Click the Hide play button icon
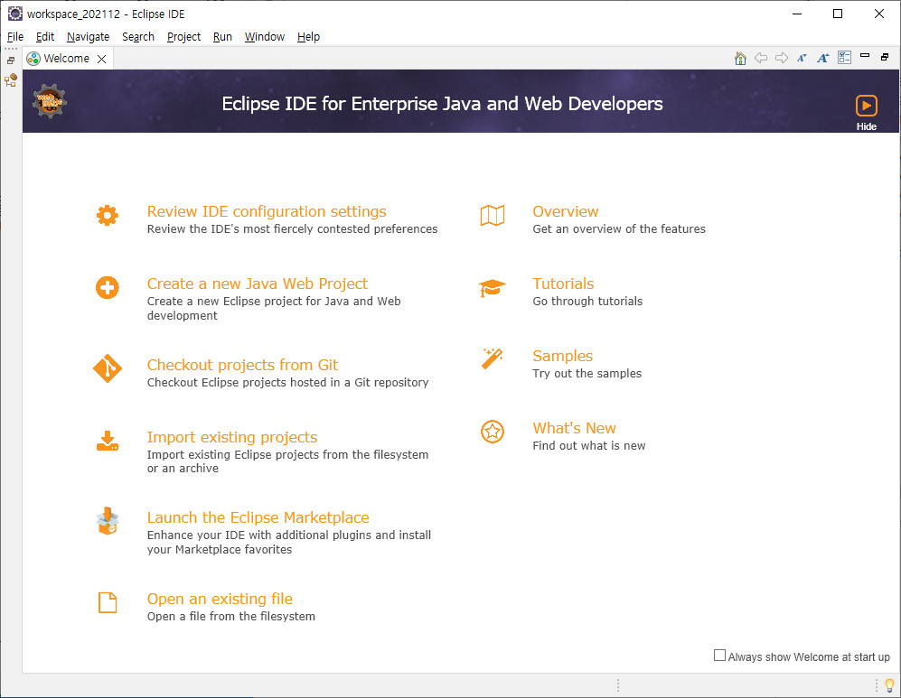The image size is (901, 698). pos(866,106)
